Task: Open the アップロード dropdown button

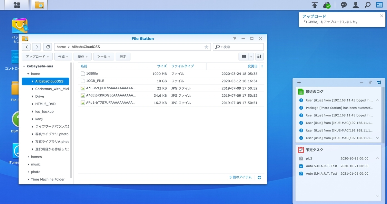Action: (x=37, y=57)
